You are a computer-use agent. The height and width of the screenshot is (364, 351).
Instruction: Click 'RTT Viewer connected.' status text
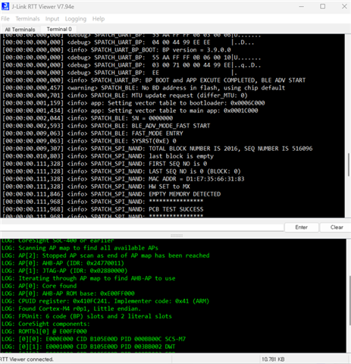27,359
